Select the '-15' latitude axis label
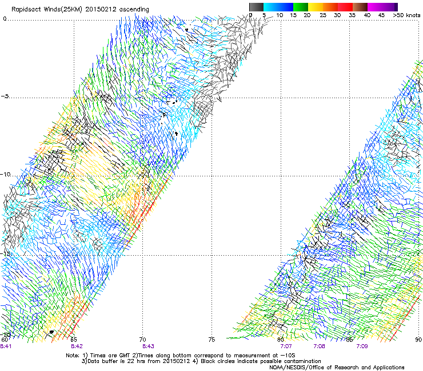The width and height of the screenshot is (423, 371). [x=5, y=253]
